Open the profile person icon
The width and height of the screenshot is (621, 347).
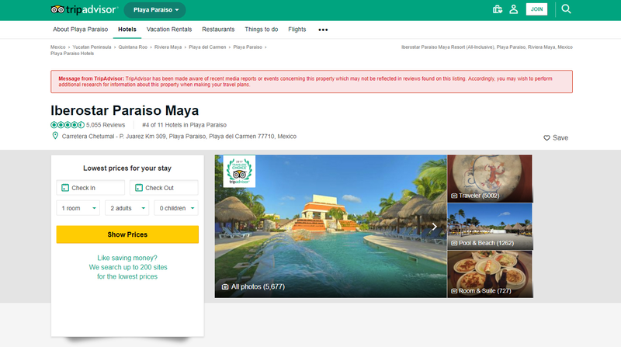point(514,9)
